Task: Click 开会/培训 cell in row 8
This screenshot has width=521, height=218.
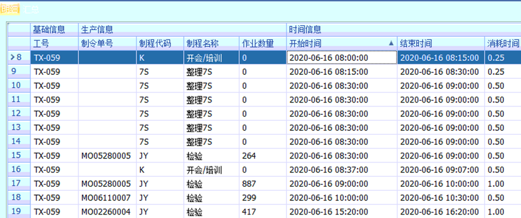Action: click(x=212, y=58)
